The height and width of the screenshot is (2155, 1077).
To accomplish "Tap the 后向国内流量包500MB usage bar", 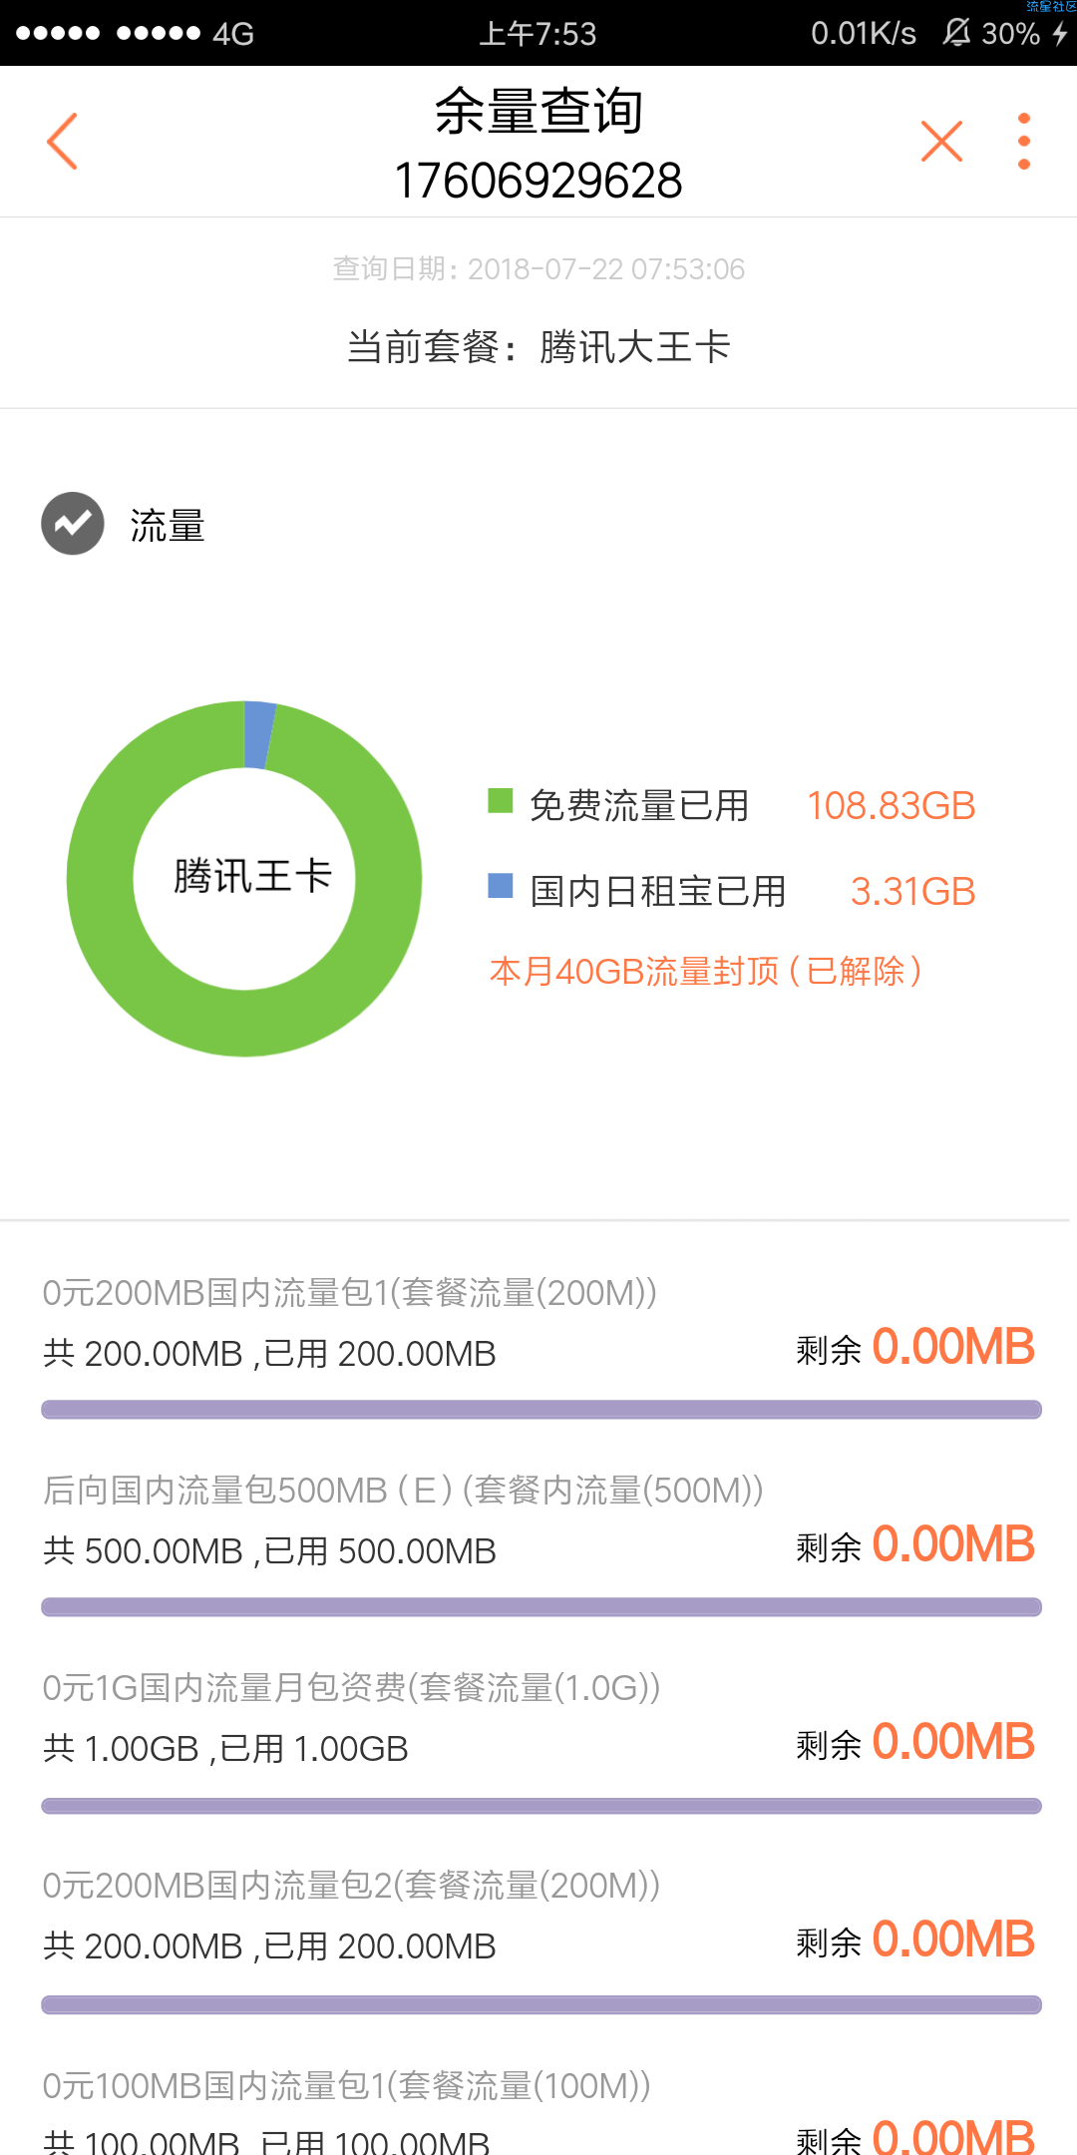I will (541, 1607).
